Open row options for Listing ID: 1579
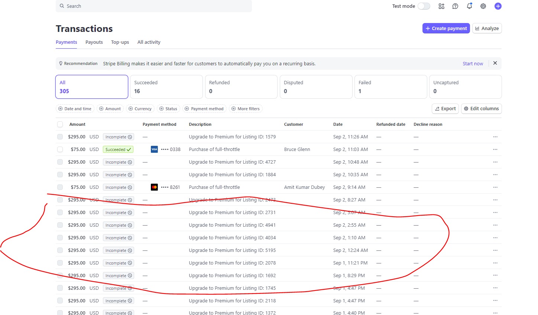Viewport: 538px width, 315px height. [x=495, y=137]
